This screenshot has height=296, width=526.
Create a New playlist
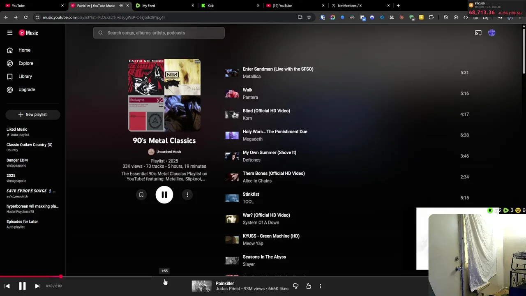[x=33, y=115]
